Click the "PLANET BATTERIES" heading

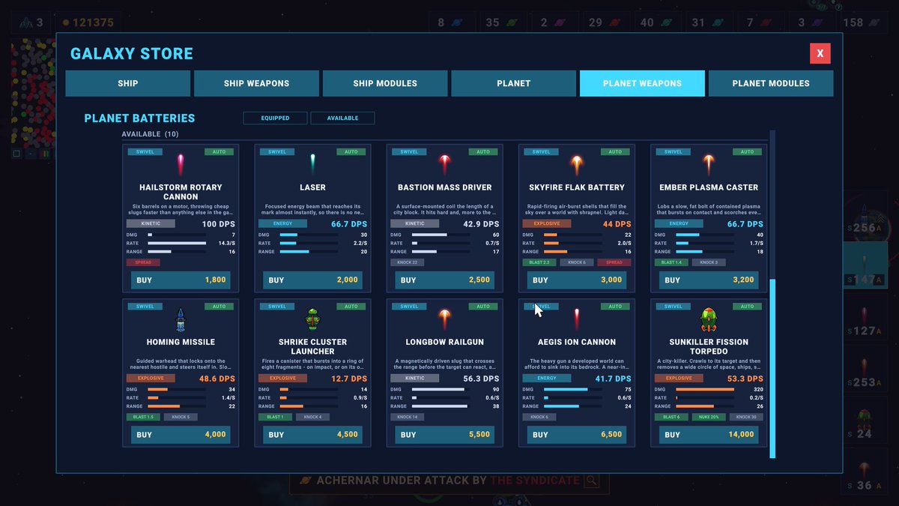point(139,118)
